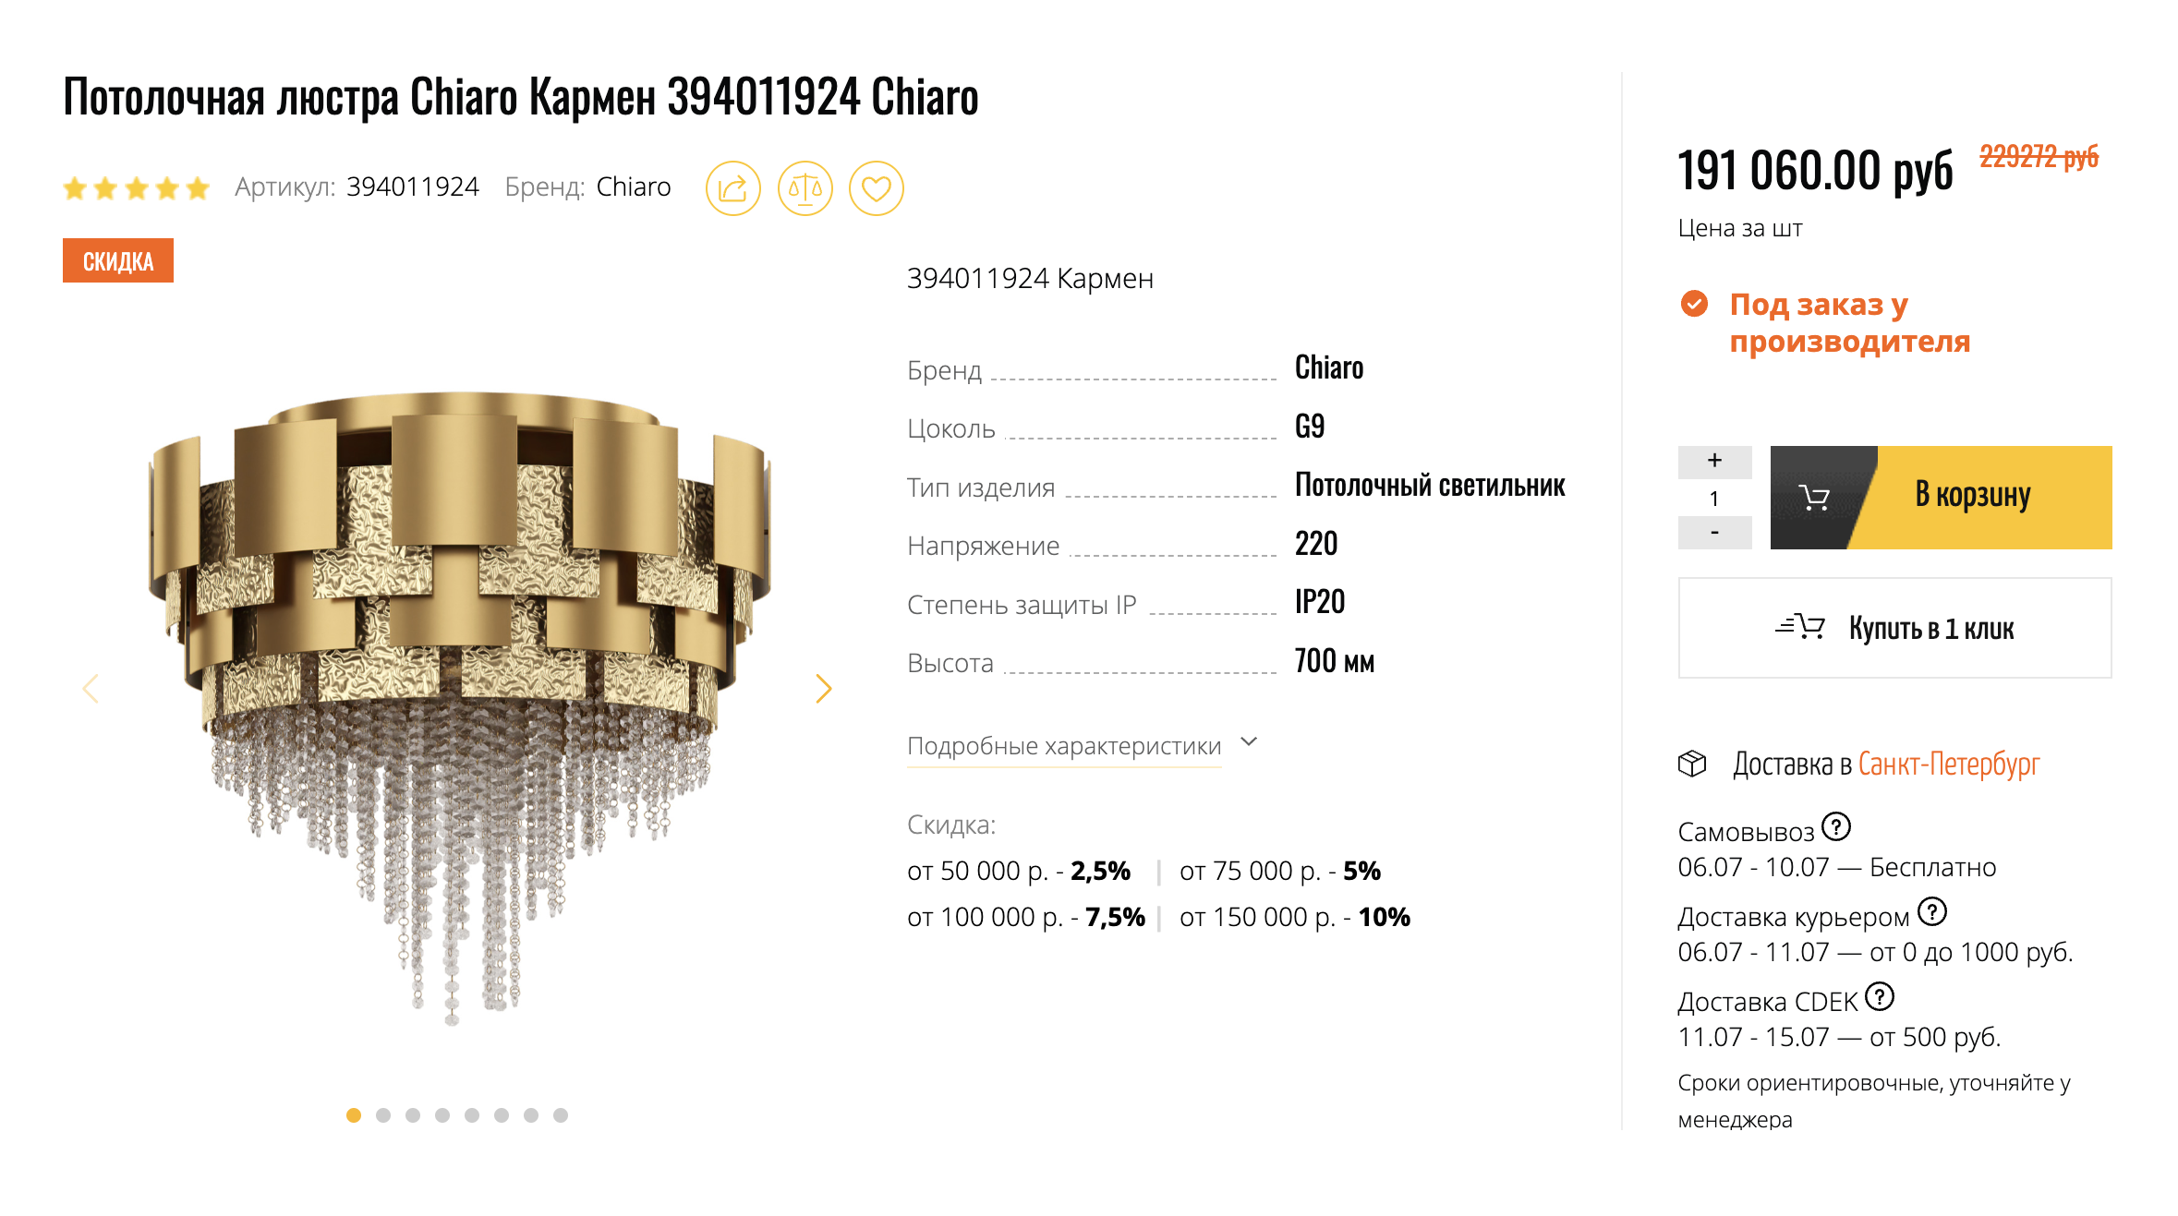Click the dark cart icon beside В корзину
The width and height of the screenshot is (2178, 1216).
click(1815, 498)
